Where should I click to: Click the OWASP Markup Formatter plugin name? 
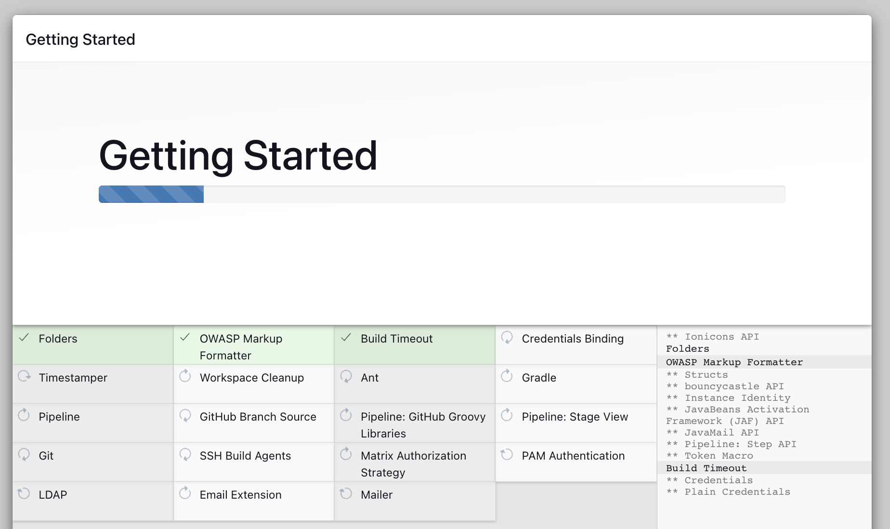[x=241, y=347]
